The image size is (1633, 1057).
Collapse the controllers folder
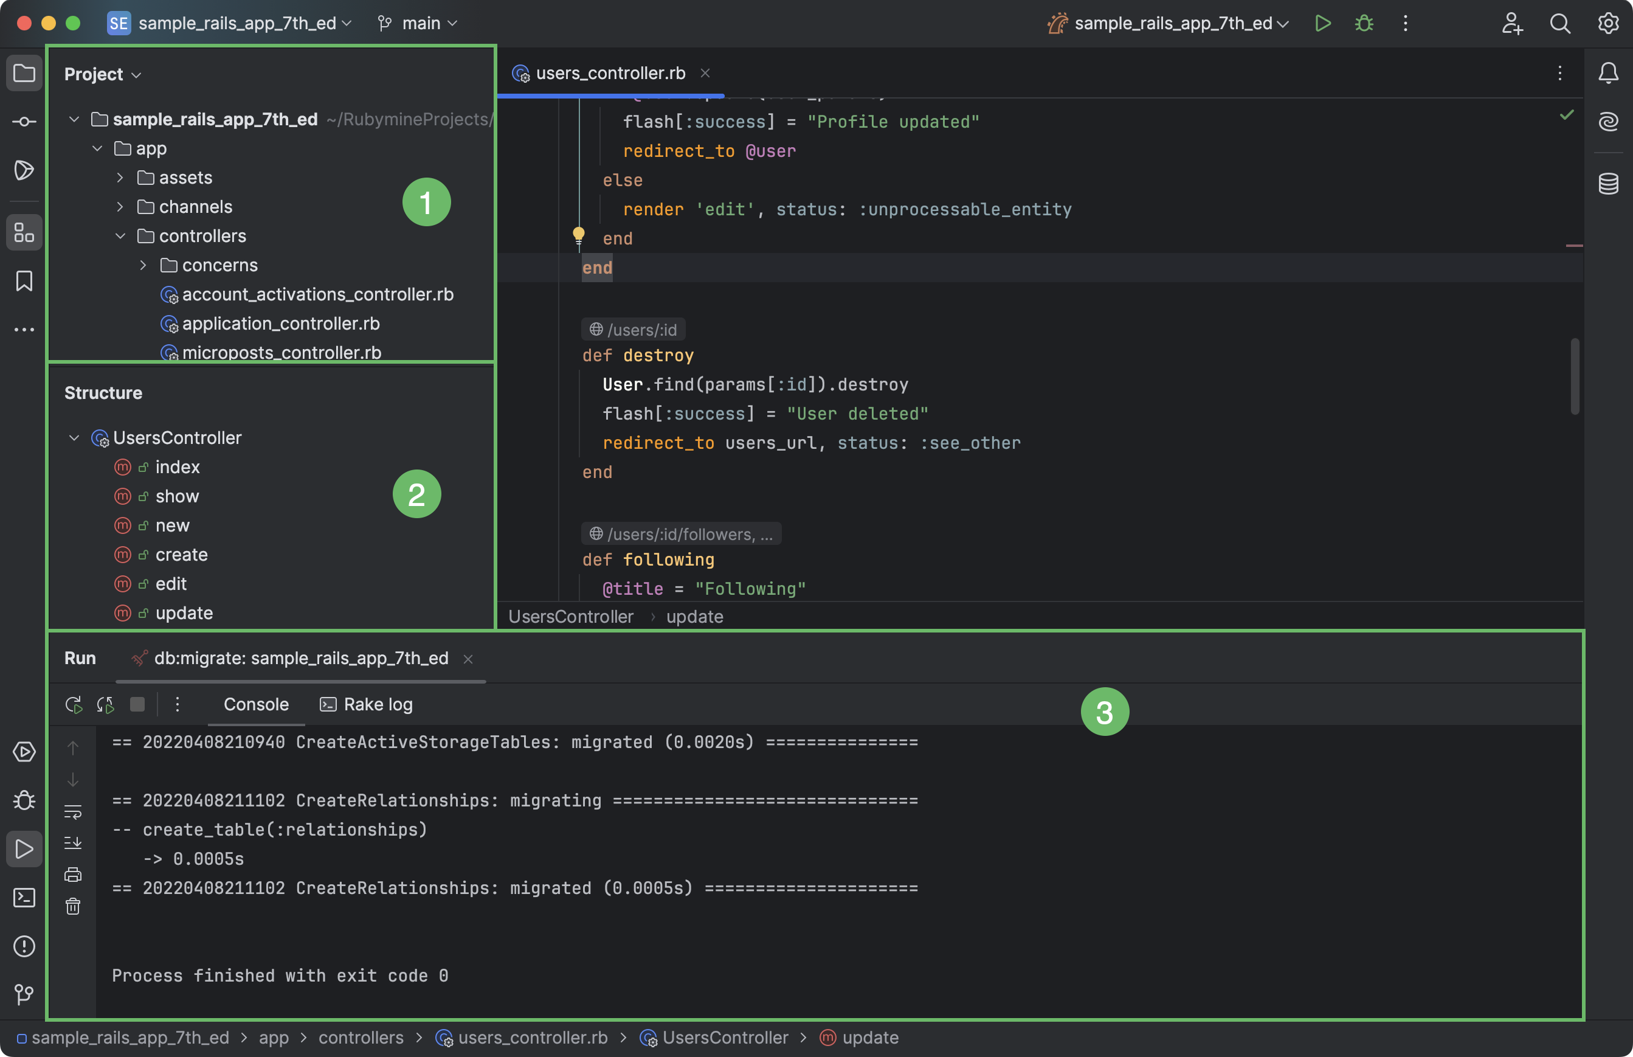click(x=120, y=236)
